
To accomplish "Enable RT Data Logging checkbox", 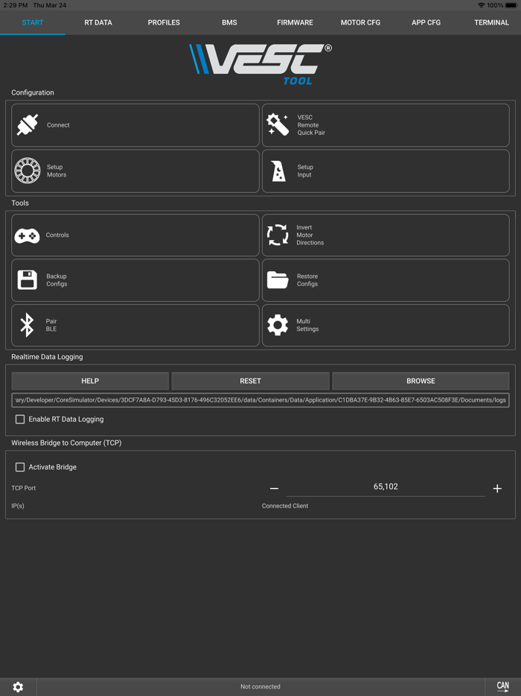I will click(20, 419).
